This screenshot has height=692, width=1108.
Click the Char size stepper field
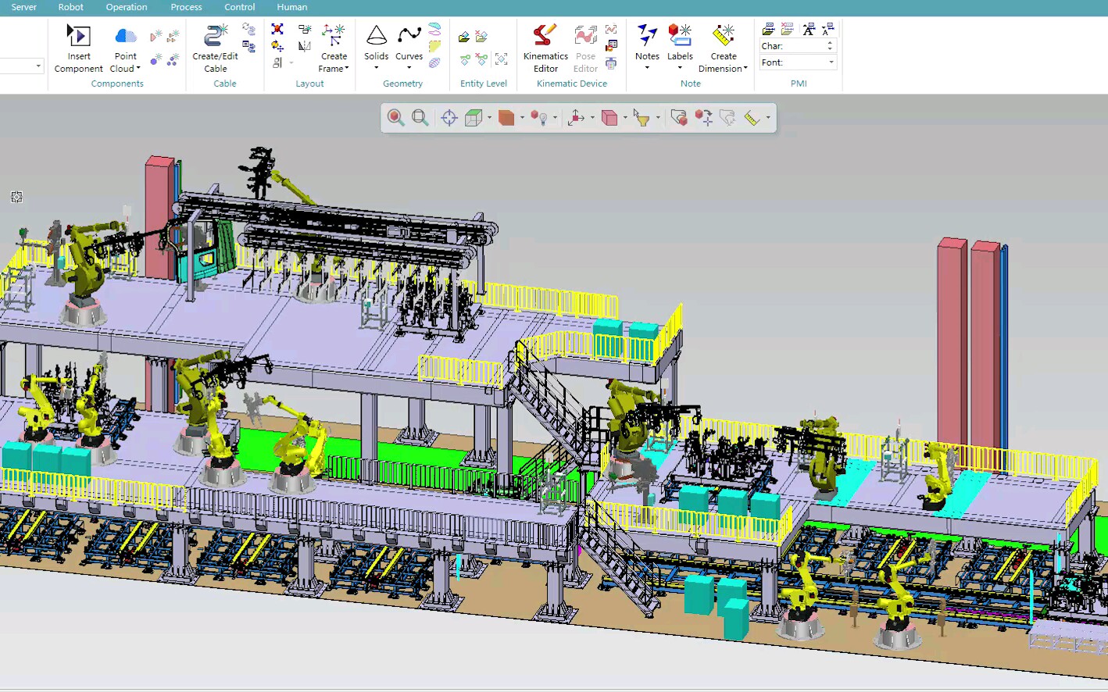(799, 46)
